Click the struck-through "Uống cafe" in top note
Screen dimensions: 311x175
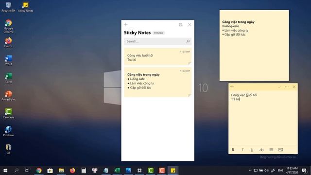232,26
